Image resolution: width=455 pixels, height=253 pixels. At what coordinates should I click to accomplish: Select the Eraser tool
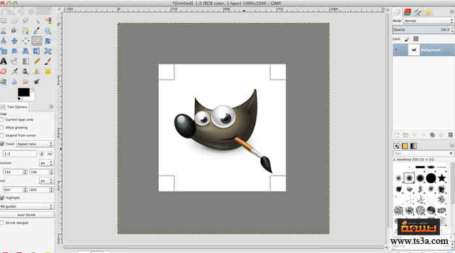click(x=3, y=71)
